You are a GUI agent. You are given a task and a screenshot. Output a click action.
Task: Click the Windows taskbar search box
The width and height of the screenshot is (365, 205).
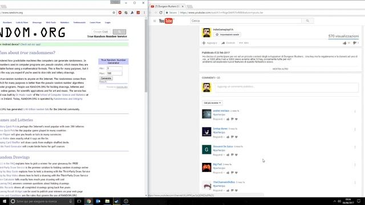click(42, 201)
